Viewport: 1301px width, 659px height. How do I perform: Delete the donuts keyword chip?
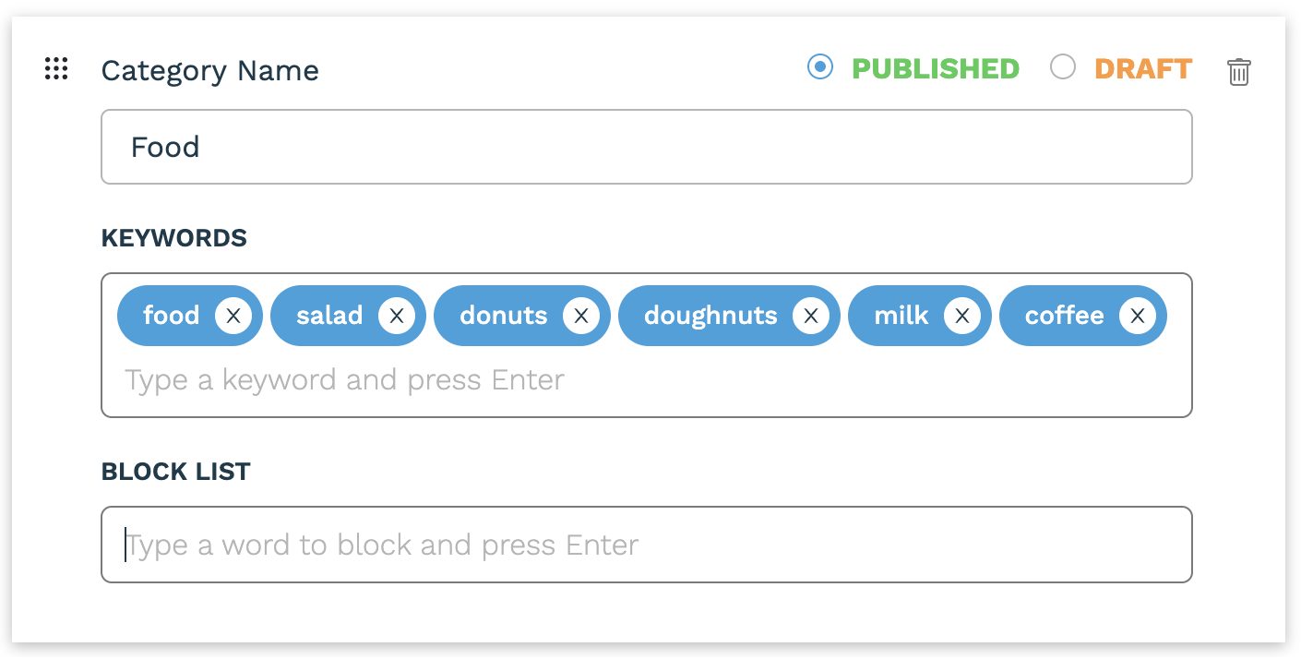(x=581, y=316)
